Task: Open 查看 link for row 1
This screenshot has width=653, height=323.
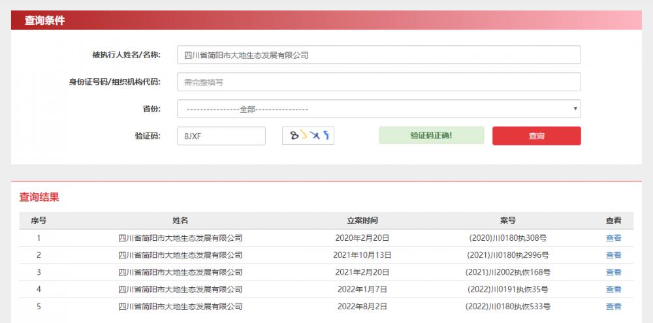Action: point(613,238)
